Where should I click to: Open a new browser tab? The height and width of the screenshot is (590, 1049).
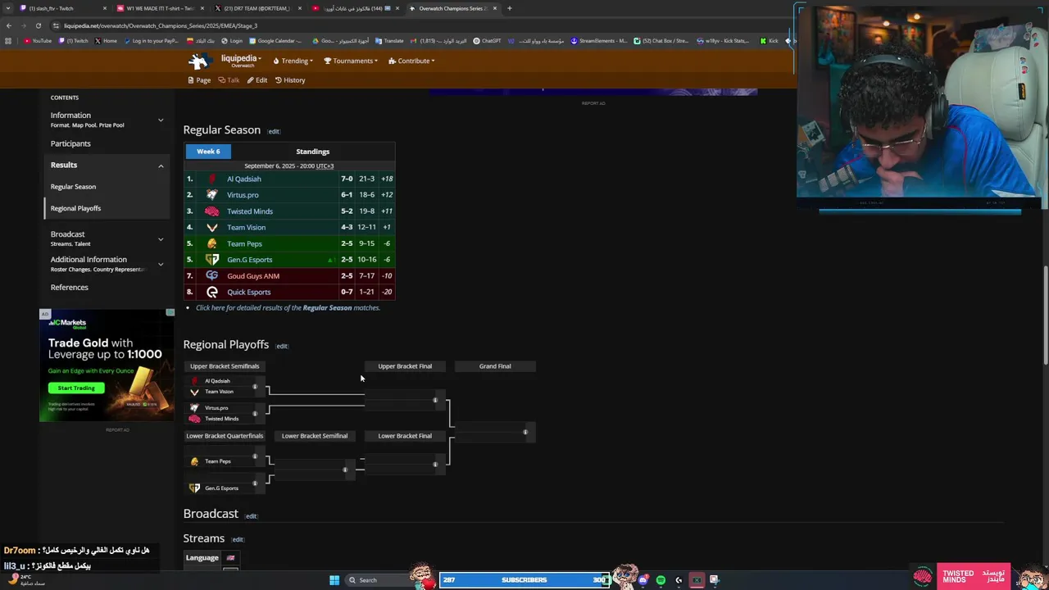[509, 8]
